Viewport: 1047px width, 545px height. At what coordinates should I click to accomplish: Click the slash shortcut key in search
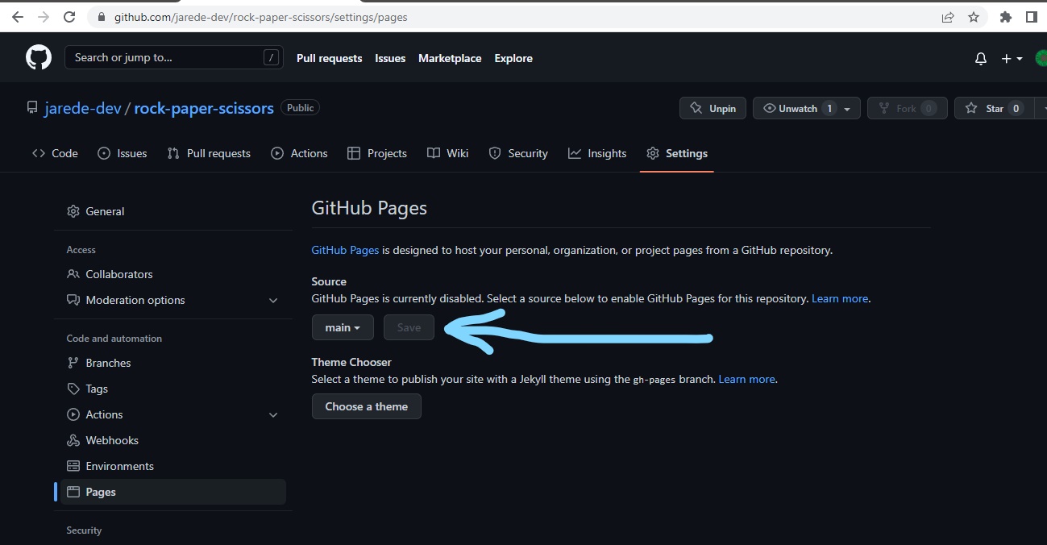tap(271, 57)
